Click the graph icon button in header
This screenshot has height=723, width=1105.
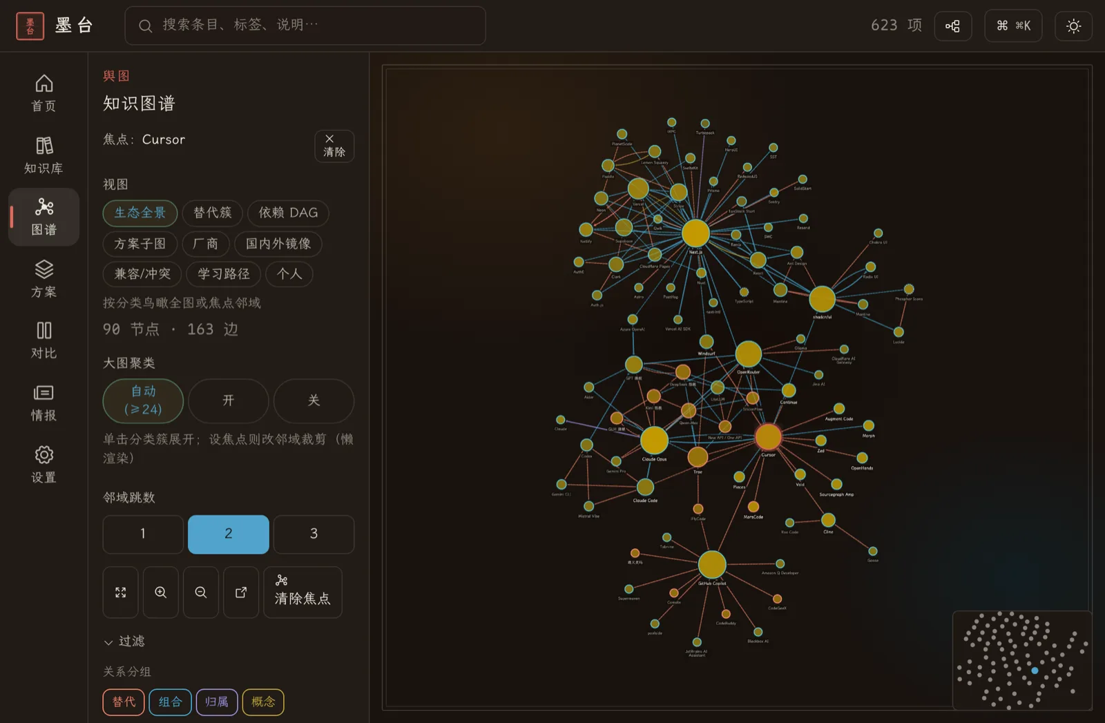click(x=953, y=26)
